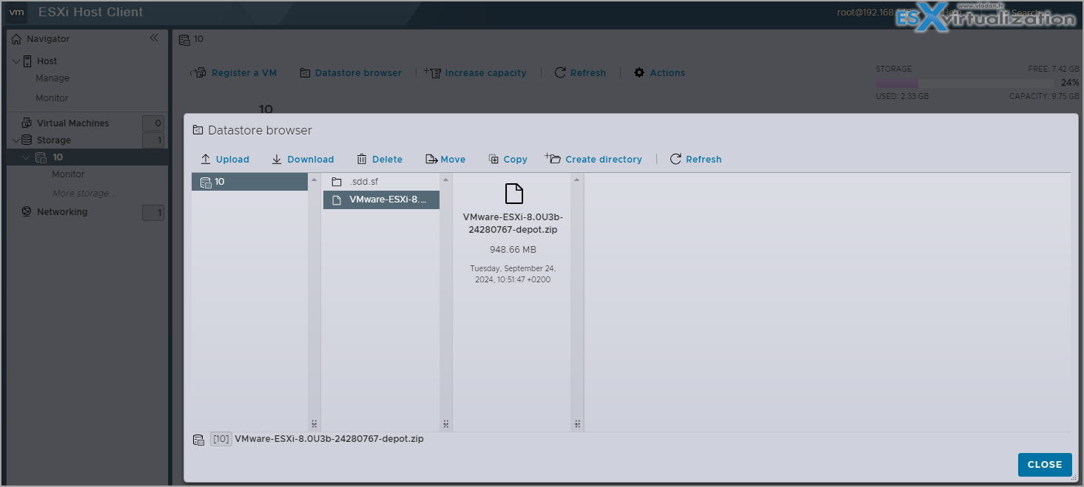Collapse datastore 10 node in Navigator

coord(27,157)
